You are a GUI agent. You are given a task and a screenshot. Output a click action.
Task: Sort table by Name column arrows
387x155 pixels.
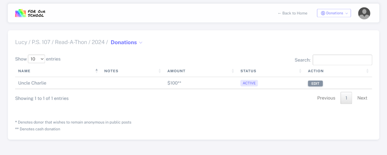[x=96, y=71]
